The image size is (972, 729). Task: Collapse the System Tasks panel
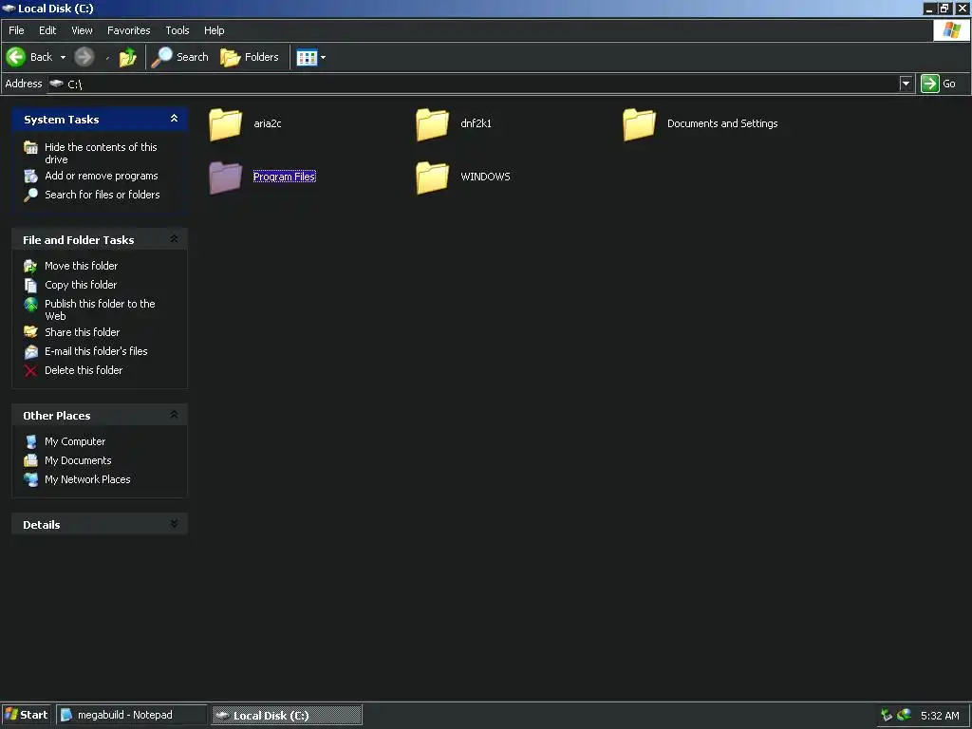point(175,119)
